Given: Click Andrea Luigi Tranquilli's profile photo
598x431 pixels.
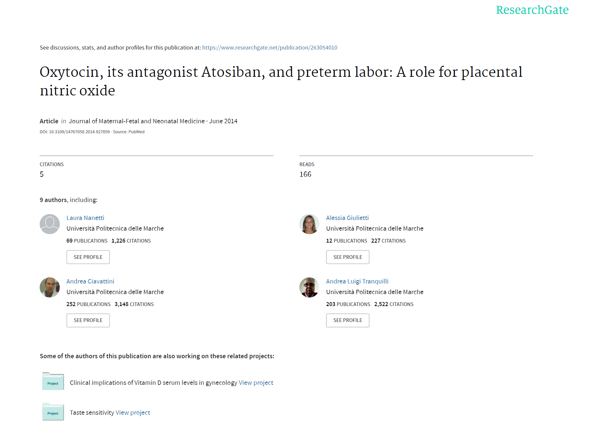Looking at the screenshot, I should [x=309, y=287].
